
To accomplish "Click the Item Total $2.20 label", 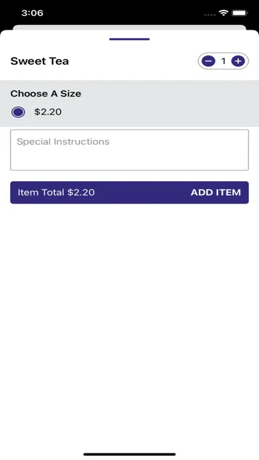I will click(56, 192).
